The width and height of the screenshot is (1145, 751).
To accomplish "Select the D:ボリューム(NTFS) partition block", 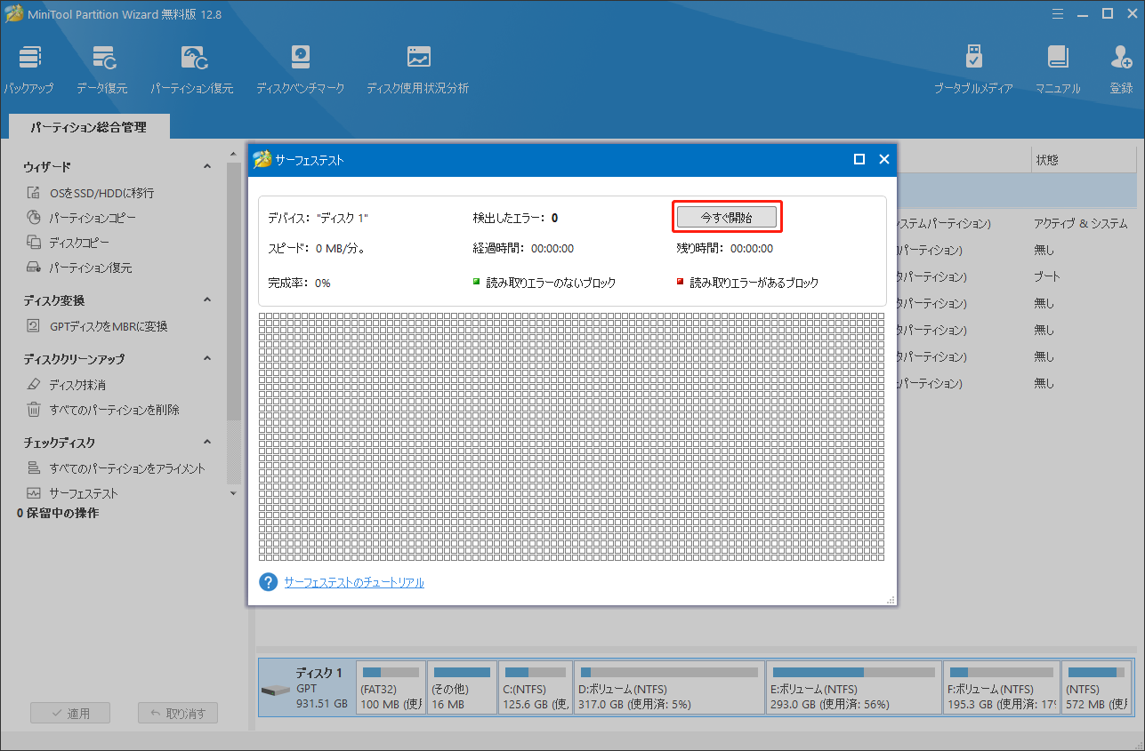I will point(668,687).
